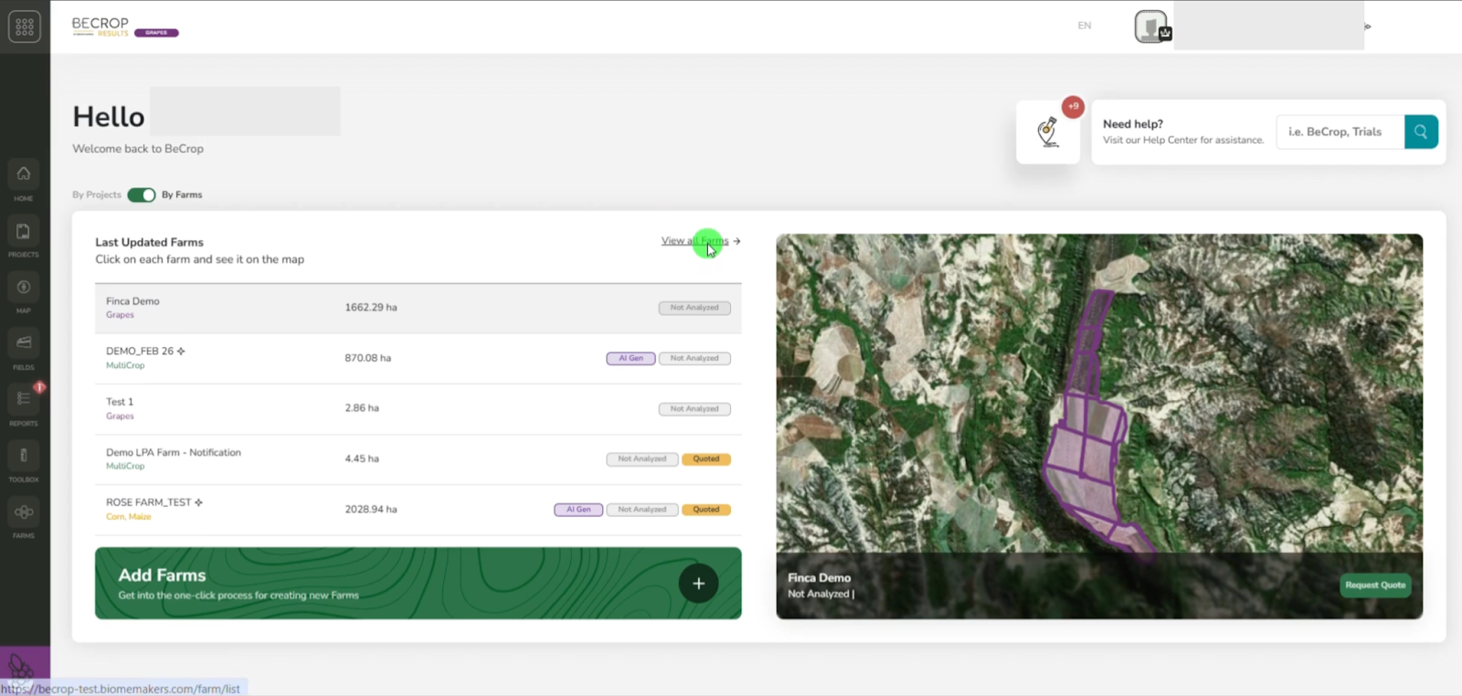Type in the help center search field

(1340, 132)
